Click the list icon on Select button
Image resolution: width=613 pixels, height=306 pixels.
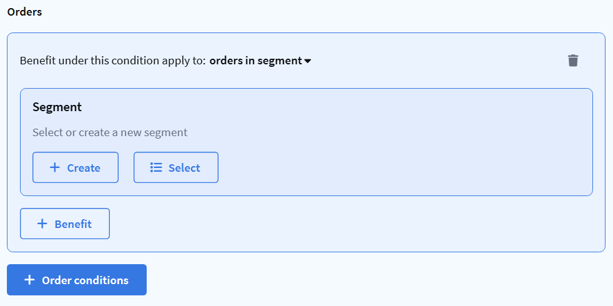click(x=156, y=167)
